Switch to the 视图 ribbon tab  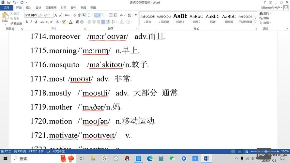click(x=93, y=7)
